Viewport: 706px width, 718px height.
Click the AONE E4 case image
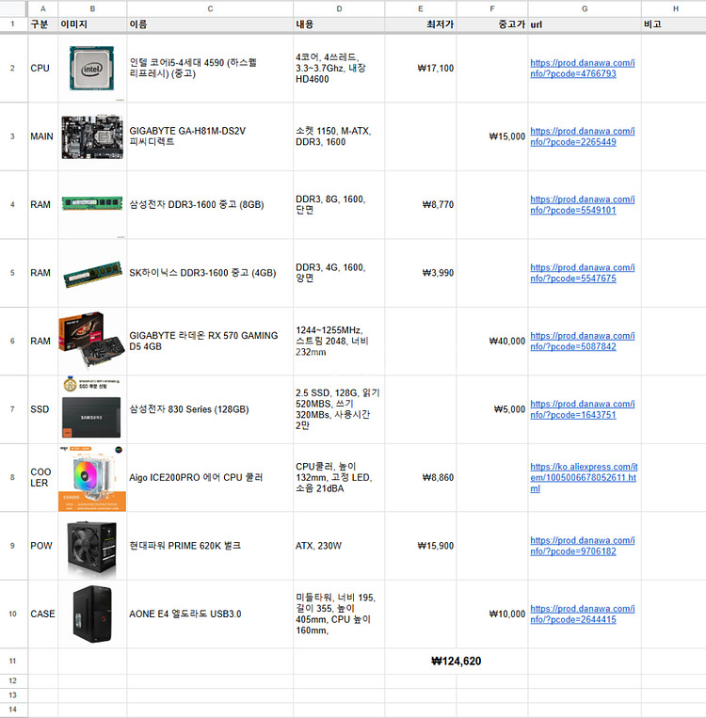pos(92,614)
